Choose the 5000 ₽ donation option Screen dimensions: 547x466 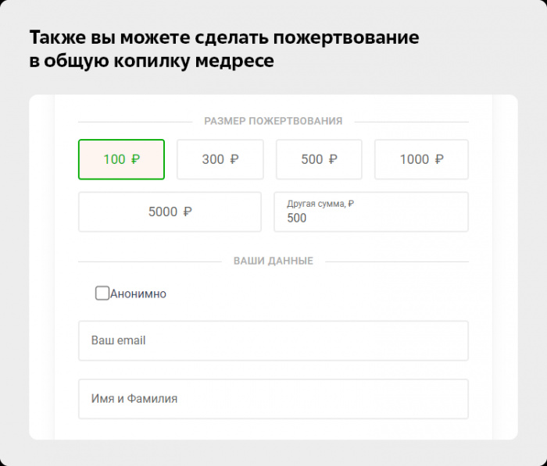(x=170, y=212)
